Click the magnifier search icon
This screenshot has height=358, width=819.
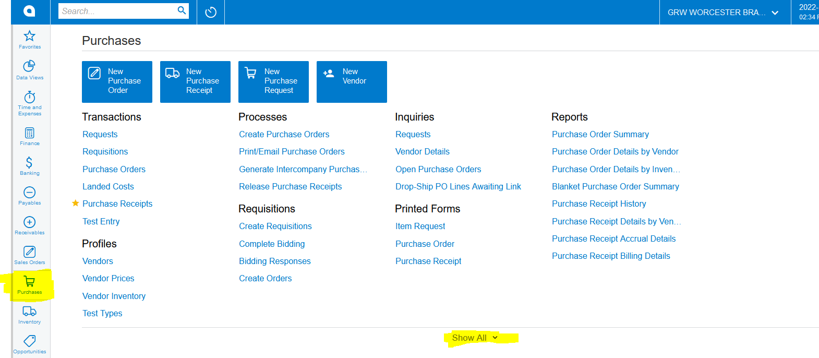click(182, 10)
